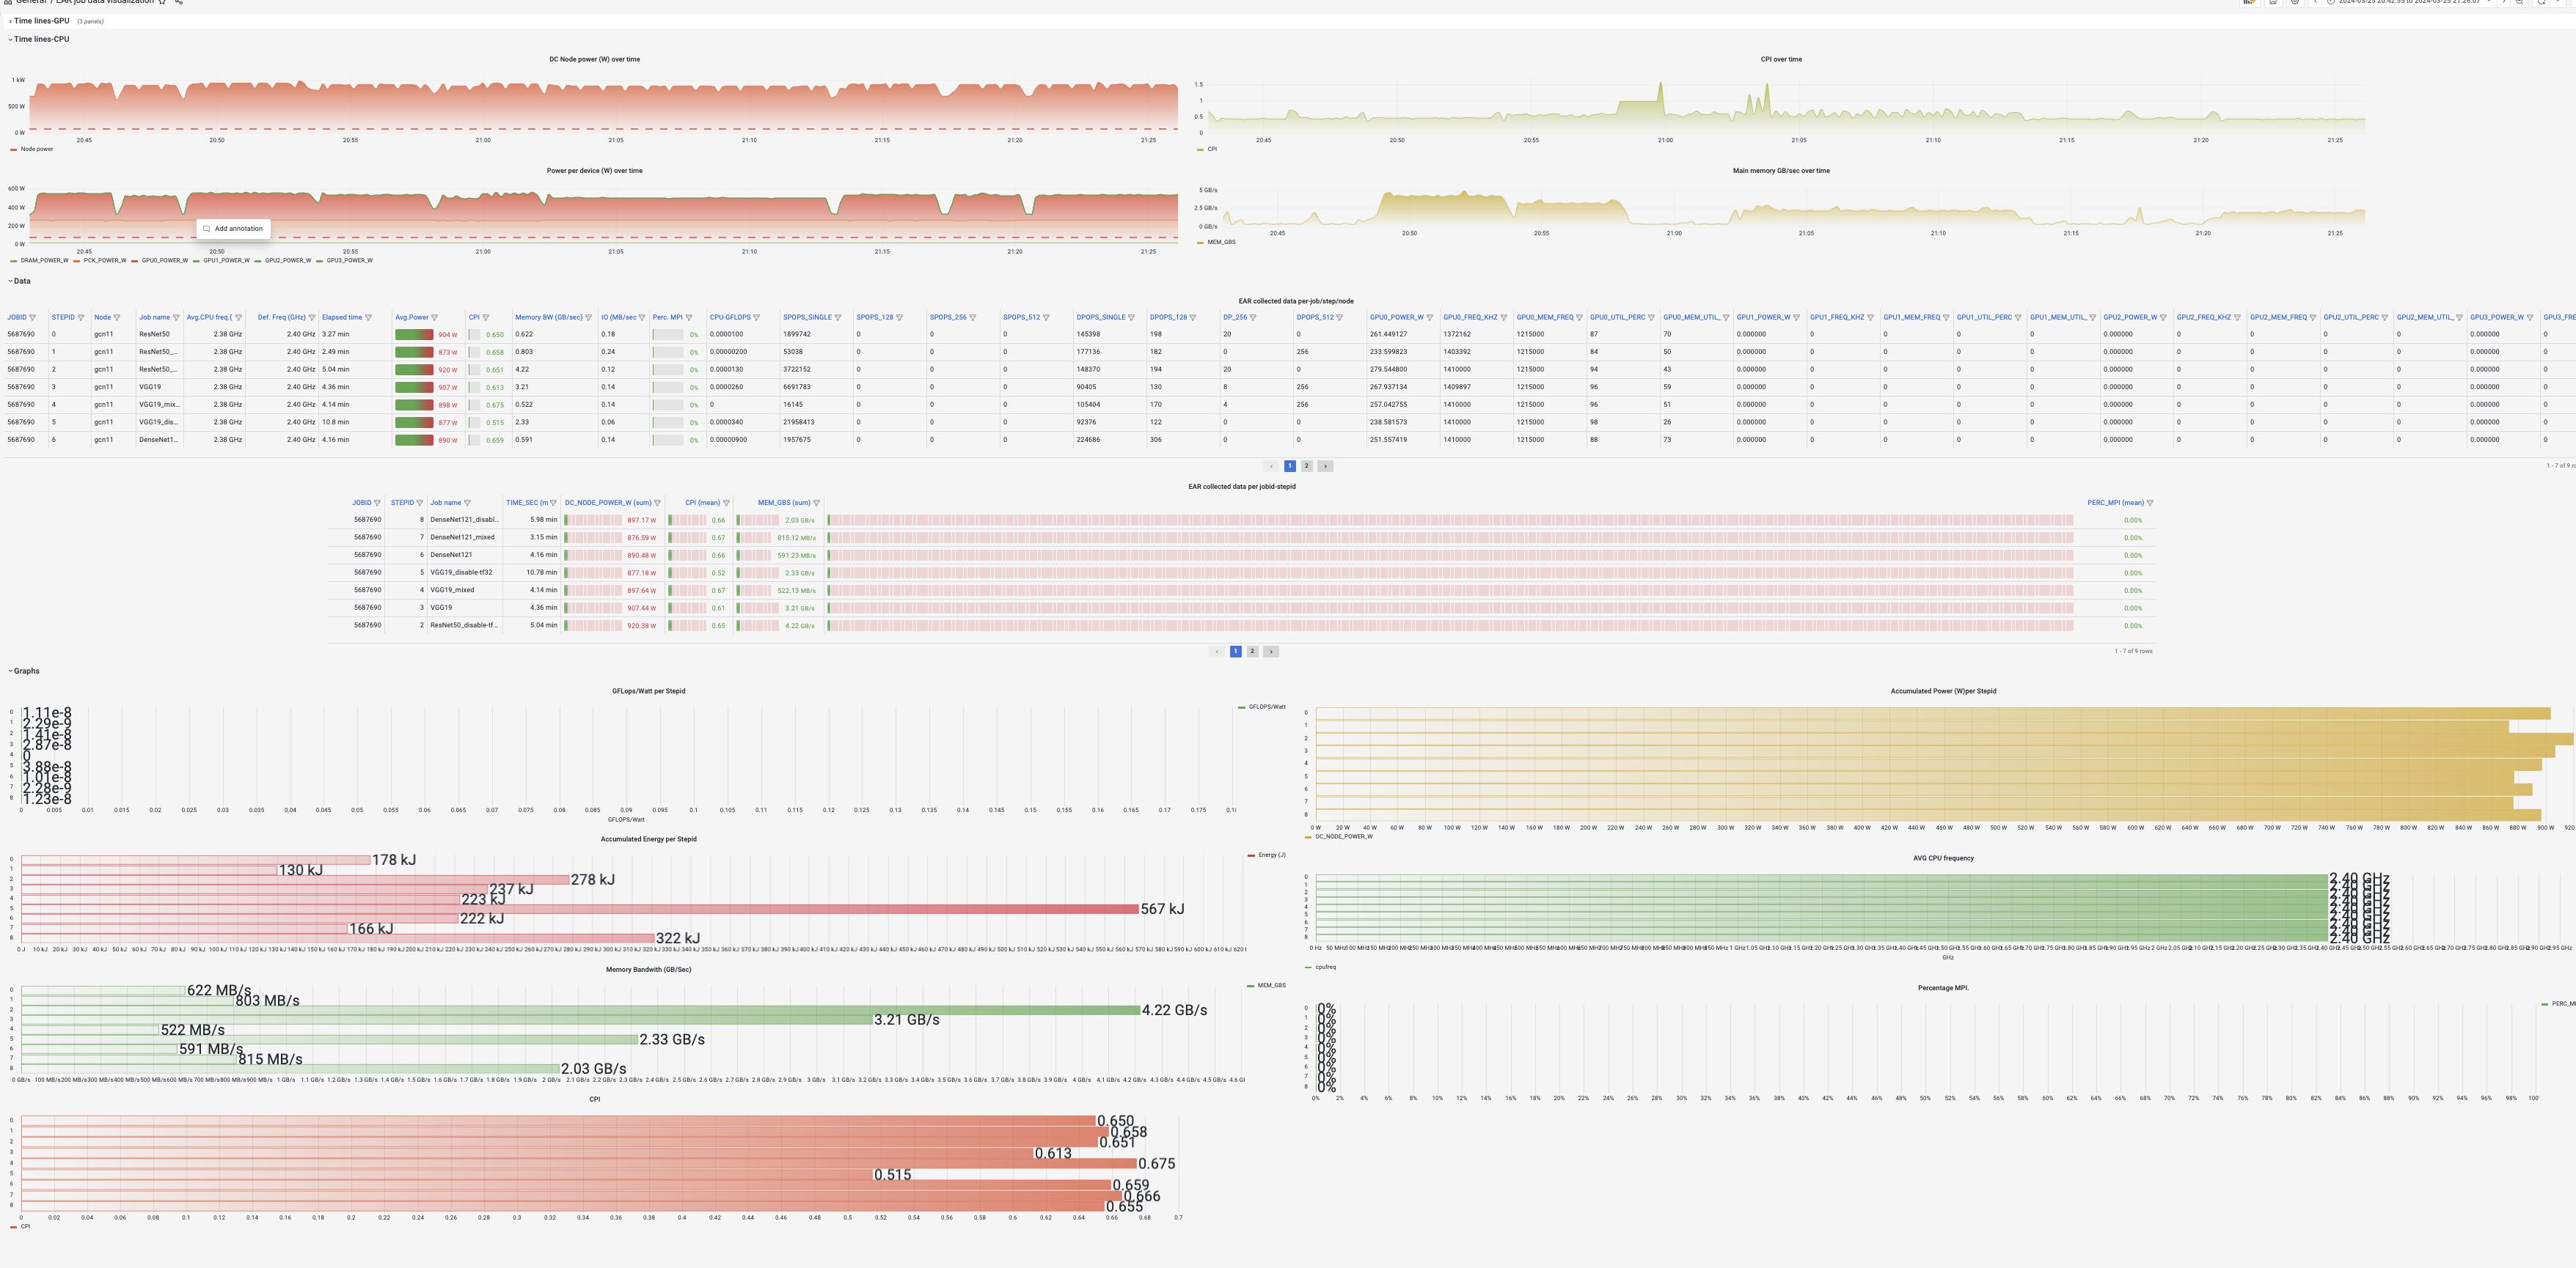The image size is (2576, 1268).
Task: Open the PERC_MPI (mean) column filter
Action: [x=2150, y=504]
